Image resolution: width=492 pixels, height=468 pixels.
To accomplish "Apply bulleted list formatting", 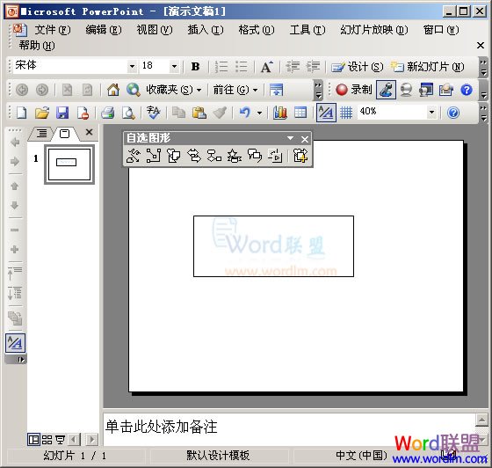I will [x=242, y=67].
